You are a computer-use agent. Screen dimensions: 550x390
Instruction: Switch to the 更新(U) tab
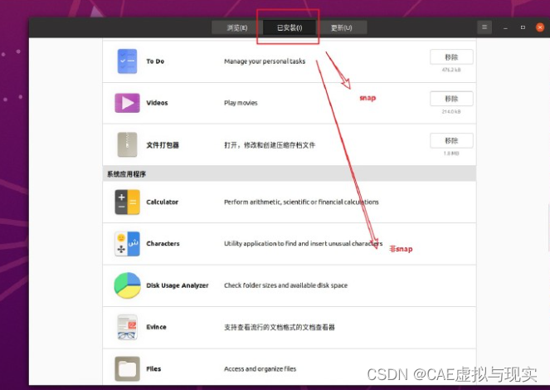[x=341, y=27]
